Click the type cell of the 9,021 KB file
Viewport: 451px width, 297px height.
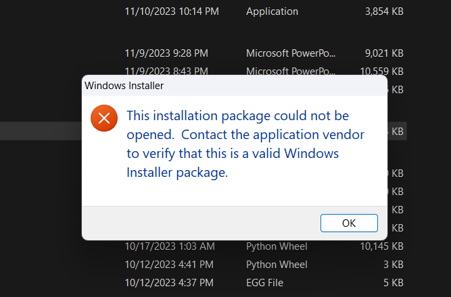coord(291,53)
